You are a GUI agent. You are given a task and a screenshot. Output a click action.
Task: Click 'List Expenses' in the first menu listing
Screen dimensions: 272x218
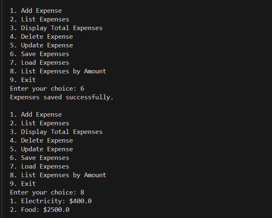pos(45,19)
